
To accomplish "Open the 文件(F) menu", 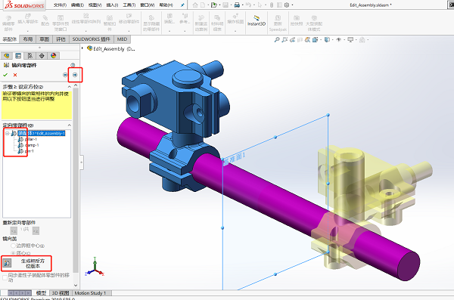I will point(60,5).
